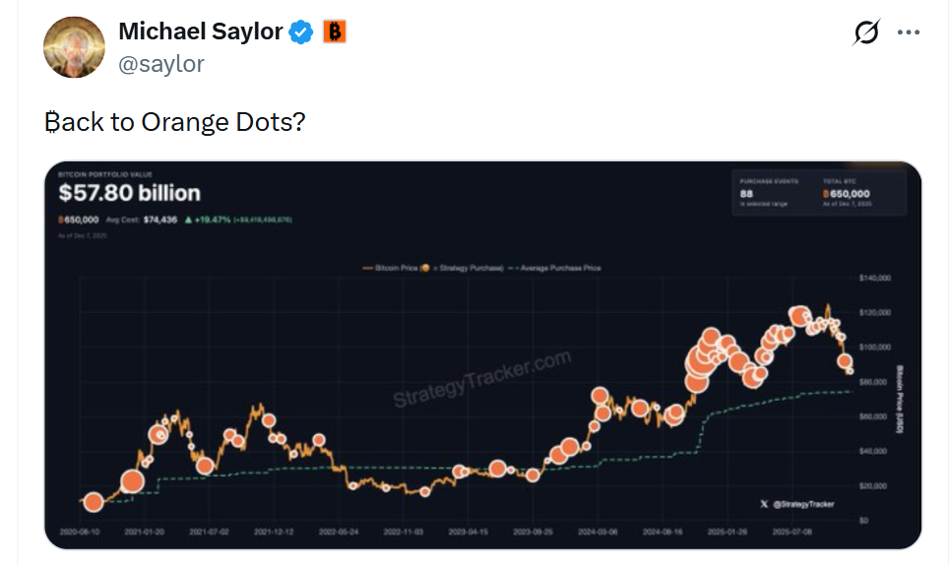Select the Purchase Events 88 stat
This screenshot has width=949, height=565.
[x=759, y=194]
